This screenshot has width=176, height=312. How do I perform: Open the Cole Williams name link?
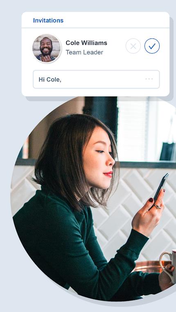click(86, 43)
